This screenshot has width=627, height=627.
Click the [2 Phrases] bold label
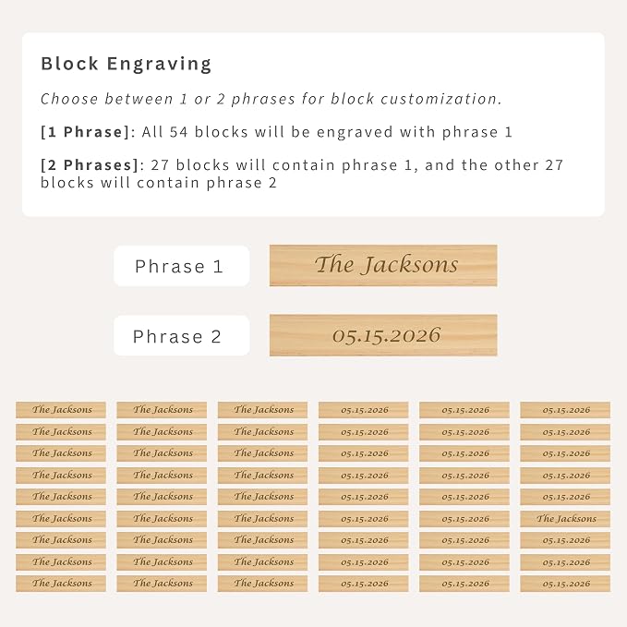(x=90, y=164)
